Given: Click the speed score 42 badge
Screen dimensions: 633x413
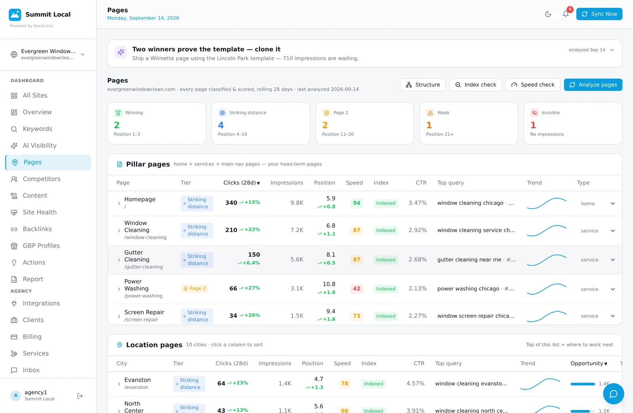Looking at the screenshot, I should 356,289.
